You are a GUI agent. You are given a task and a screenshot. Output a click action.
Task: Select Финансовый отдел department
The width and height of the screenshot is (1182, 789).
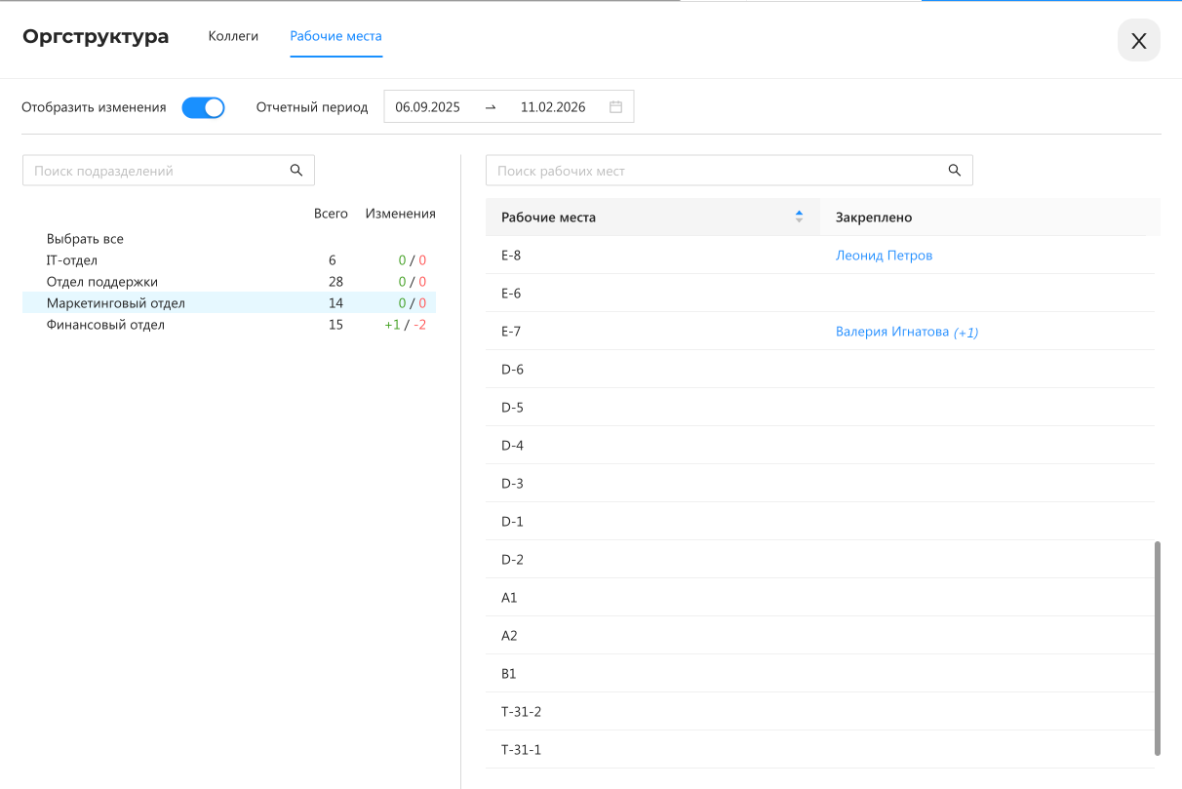coord(105,325)
